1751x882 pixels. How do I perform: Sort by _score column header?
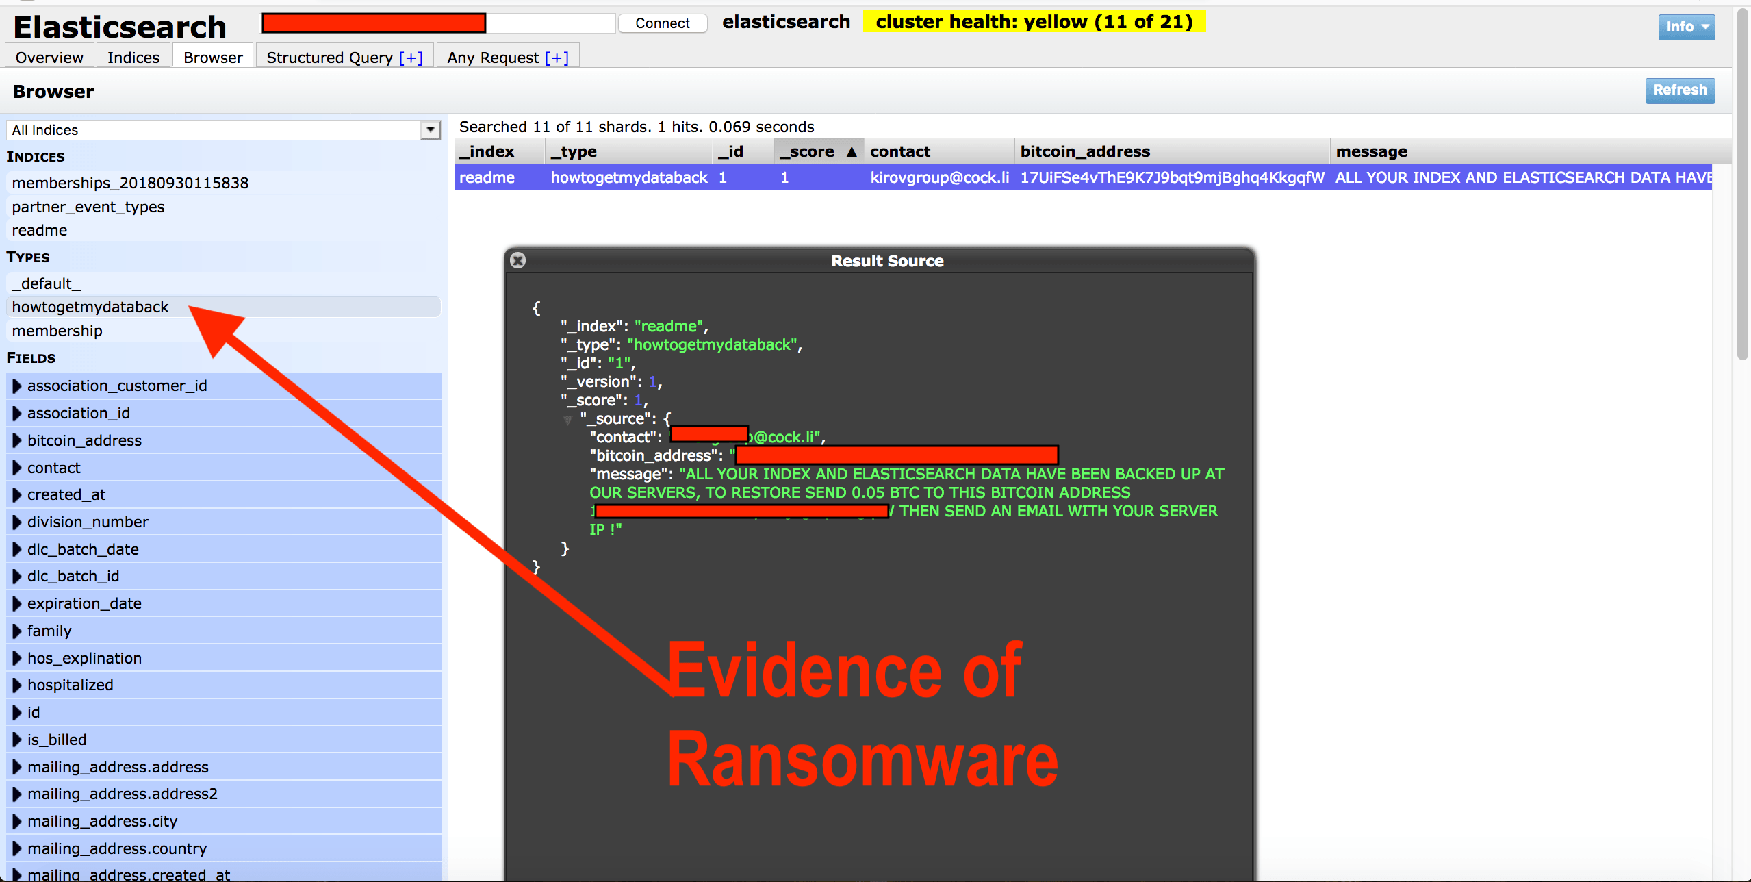pos(819,151)
